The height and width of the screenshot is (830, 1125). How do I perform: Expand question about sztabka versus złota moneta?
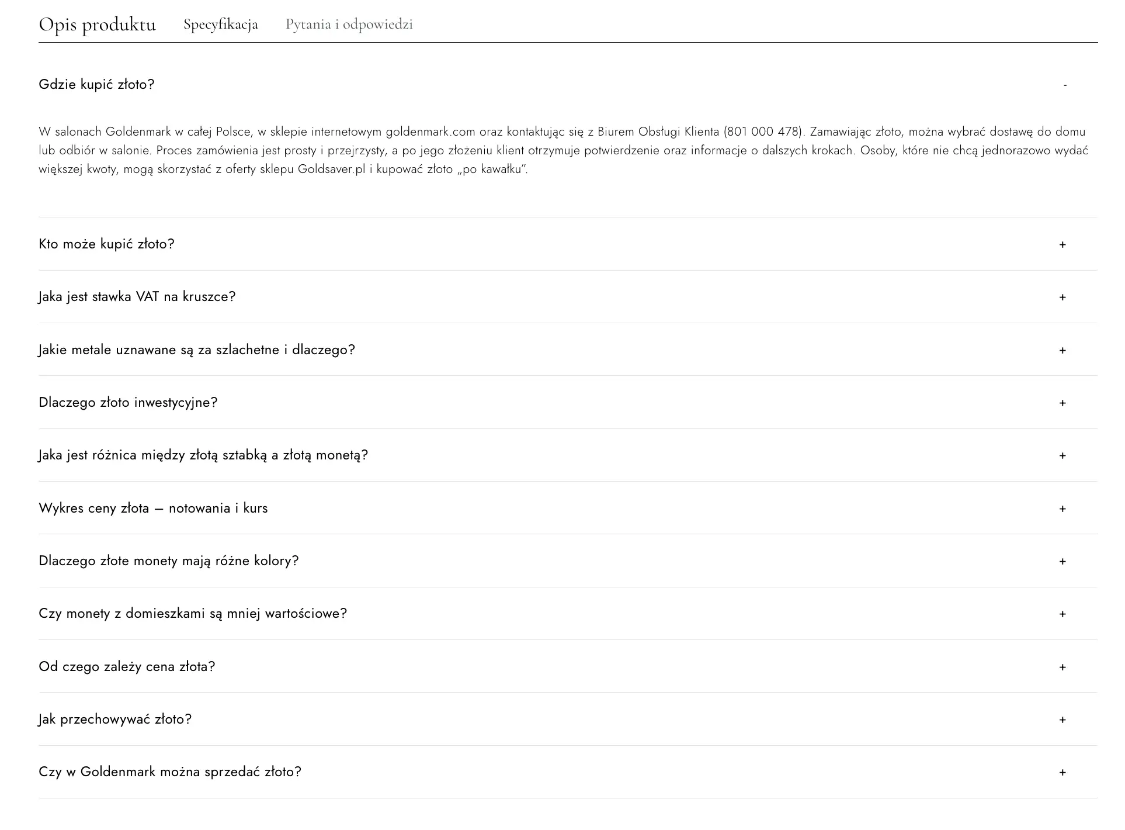1062,455
